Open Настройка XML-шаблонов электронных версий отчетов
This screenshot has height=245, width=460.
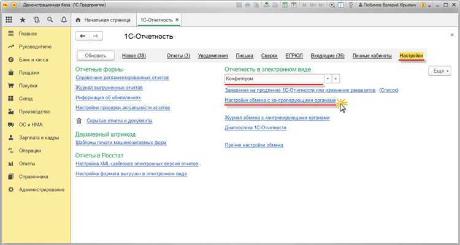point(137,164)
